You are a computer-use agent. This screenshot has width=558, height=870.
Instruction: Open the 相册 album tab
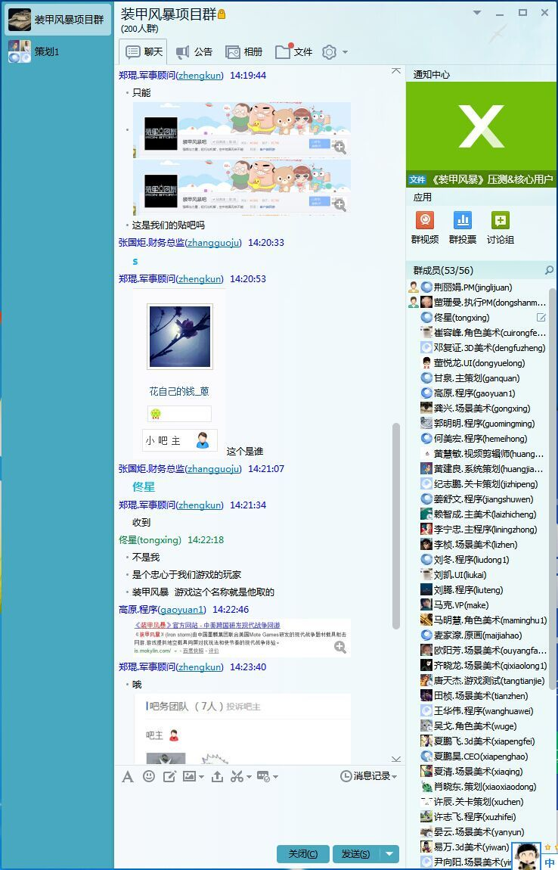tap(243, 52)
